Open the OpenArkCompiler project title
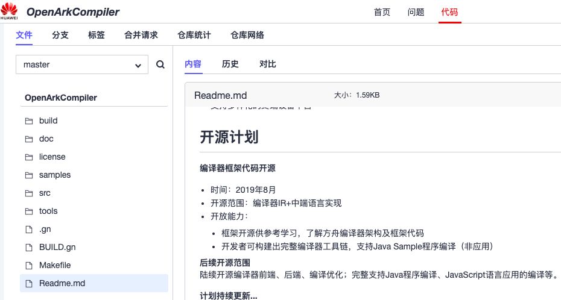 tap(73, 12)
